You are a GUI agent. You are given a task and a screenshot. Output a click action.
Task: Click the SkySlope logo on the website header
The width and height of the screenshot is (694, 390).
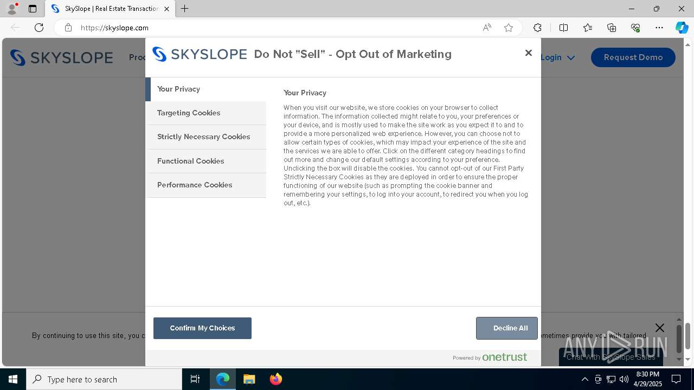click(61, 57)
